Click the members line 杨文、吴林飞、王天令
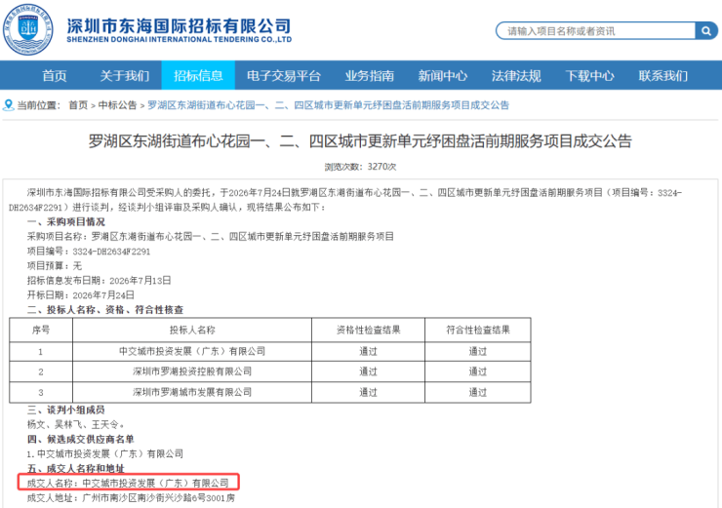The width and height of the screenshot is (722, 508). click(x=75, y=424)
